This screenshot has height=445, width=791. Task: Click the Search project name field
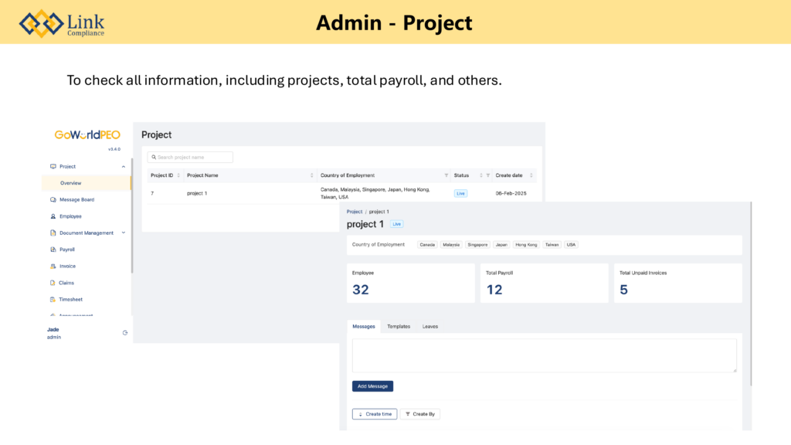pos(190,157)
